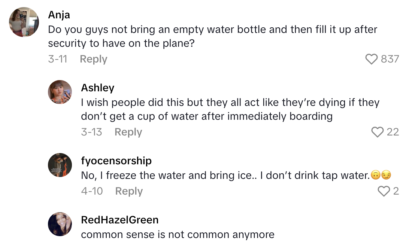Like Anja's comment with the heart icon
415x244 pixels.
[x=371, y=59]
